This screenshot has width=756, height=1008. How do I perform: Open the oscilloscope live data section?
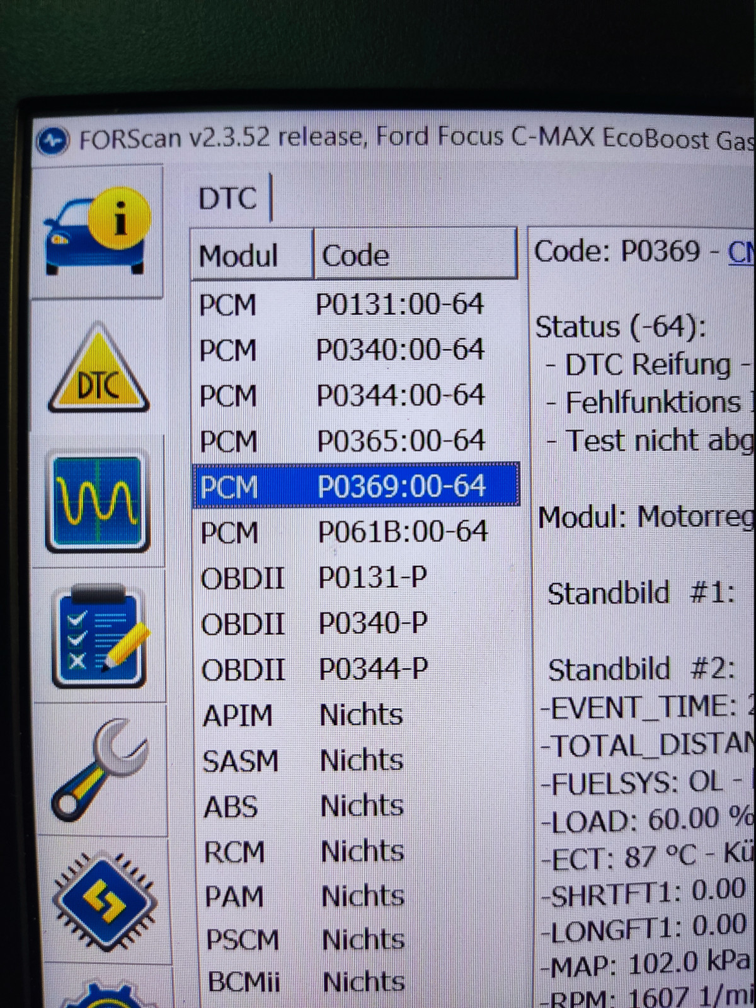(x=98, y=501)
